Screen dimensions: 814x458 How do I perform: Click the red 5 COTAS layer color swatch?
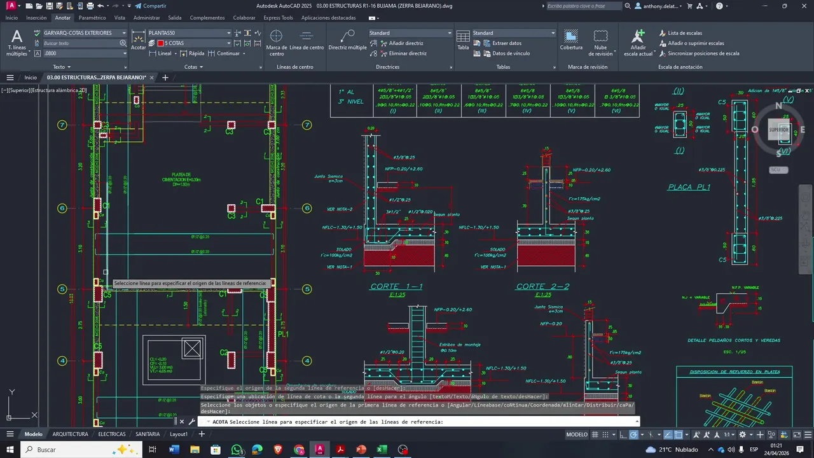[x=161, y=43]
